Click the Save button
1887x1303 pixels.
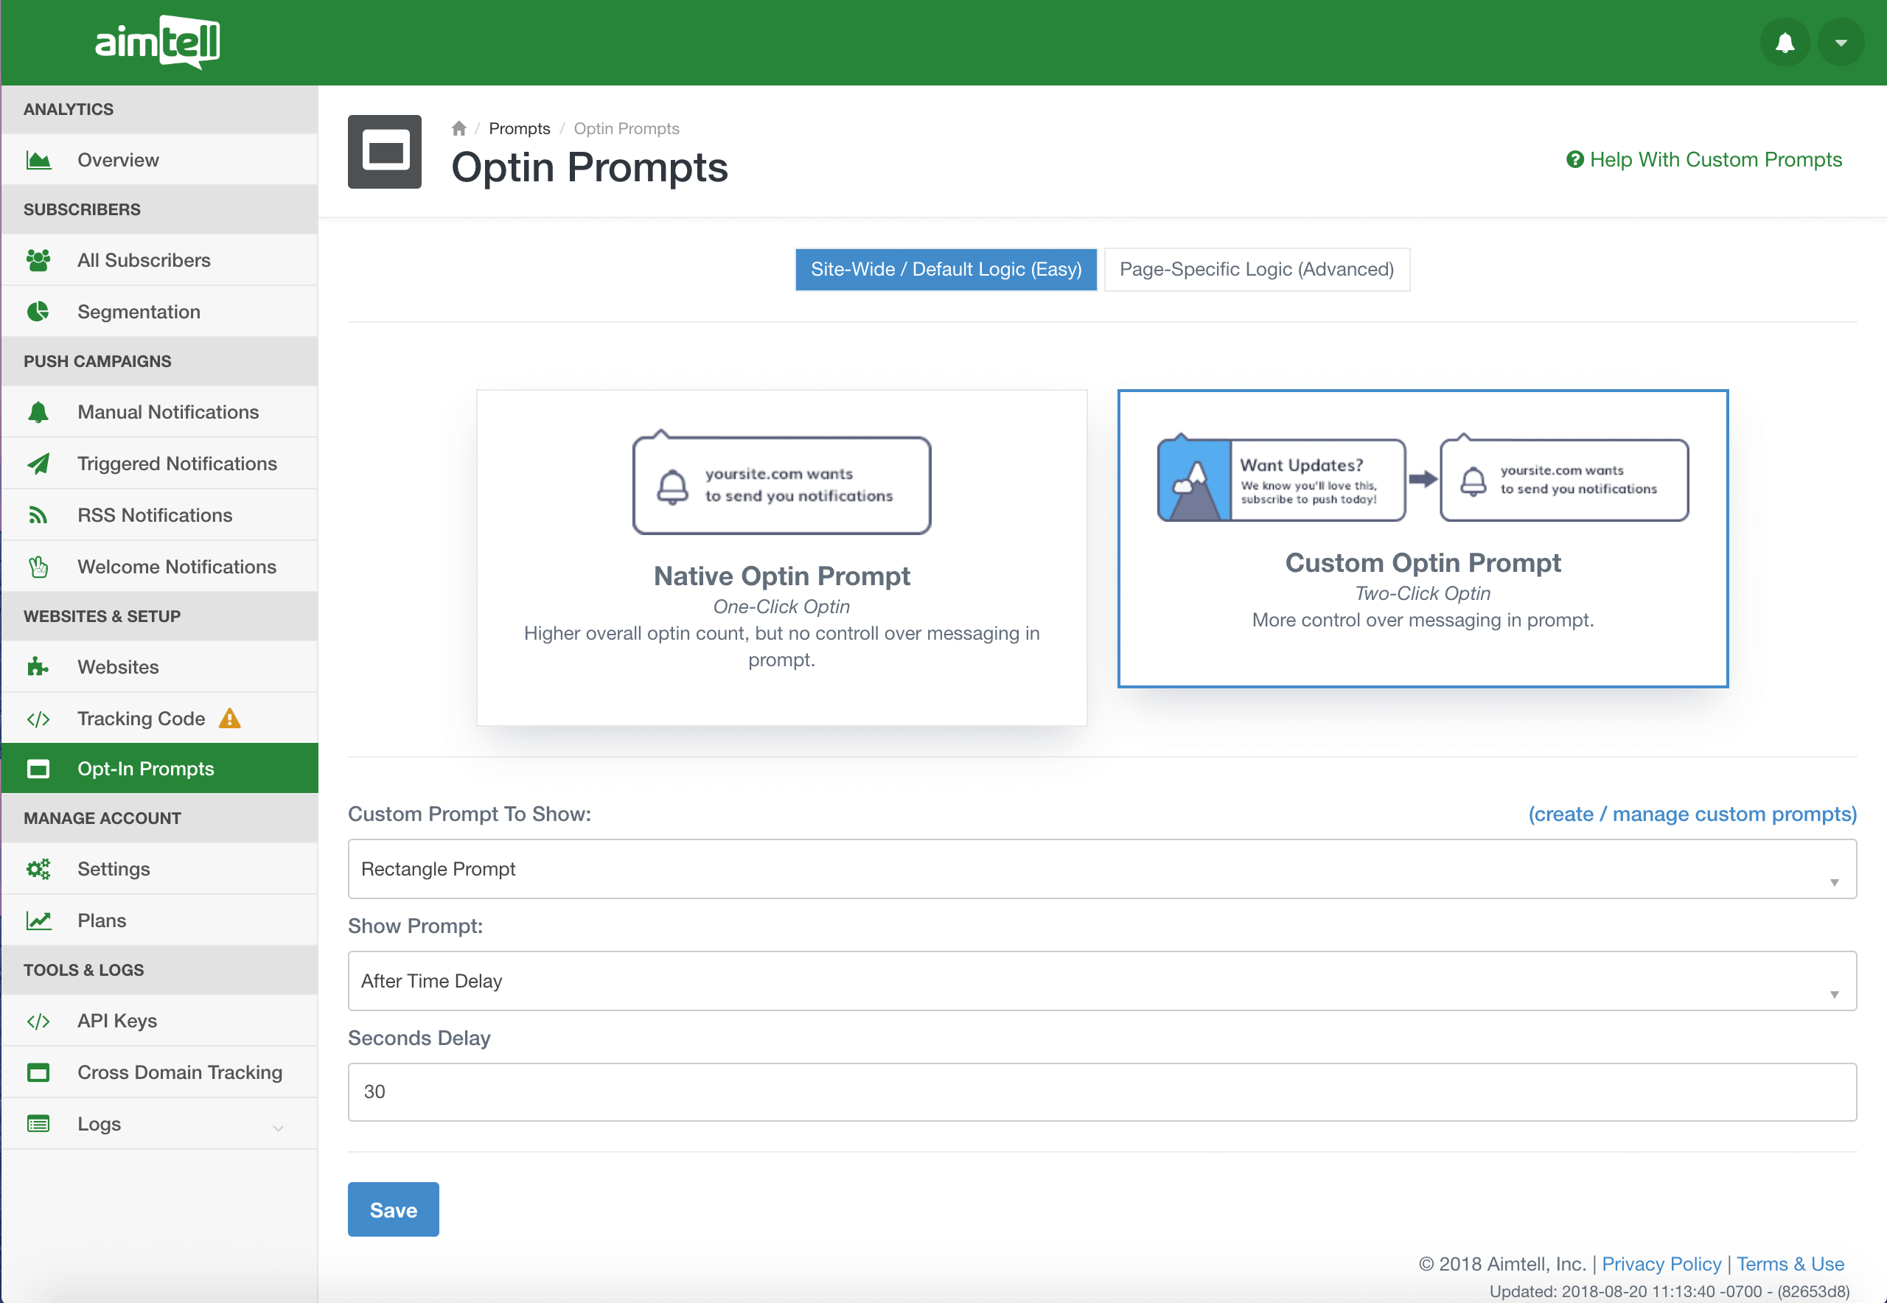[x=394, y=1209]
